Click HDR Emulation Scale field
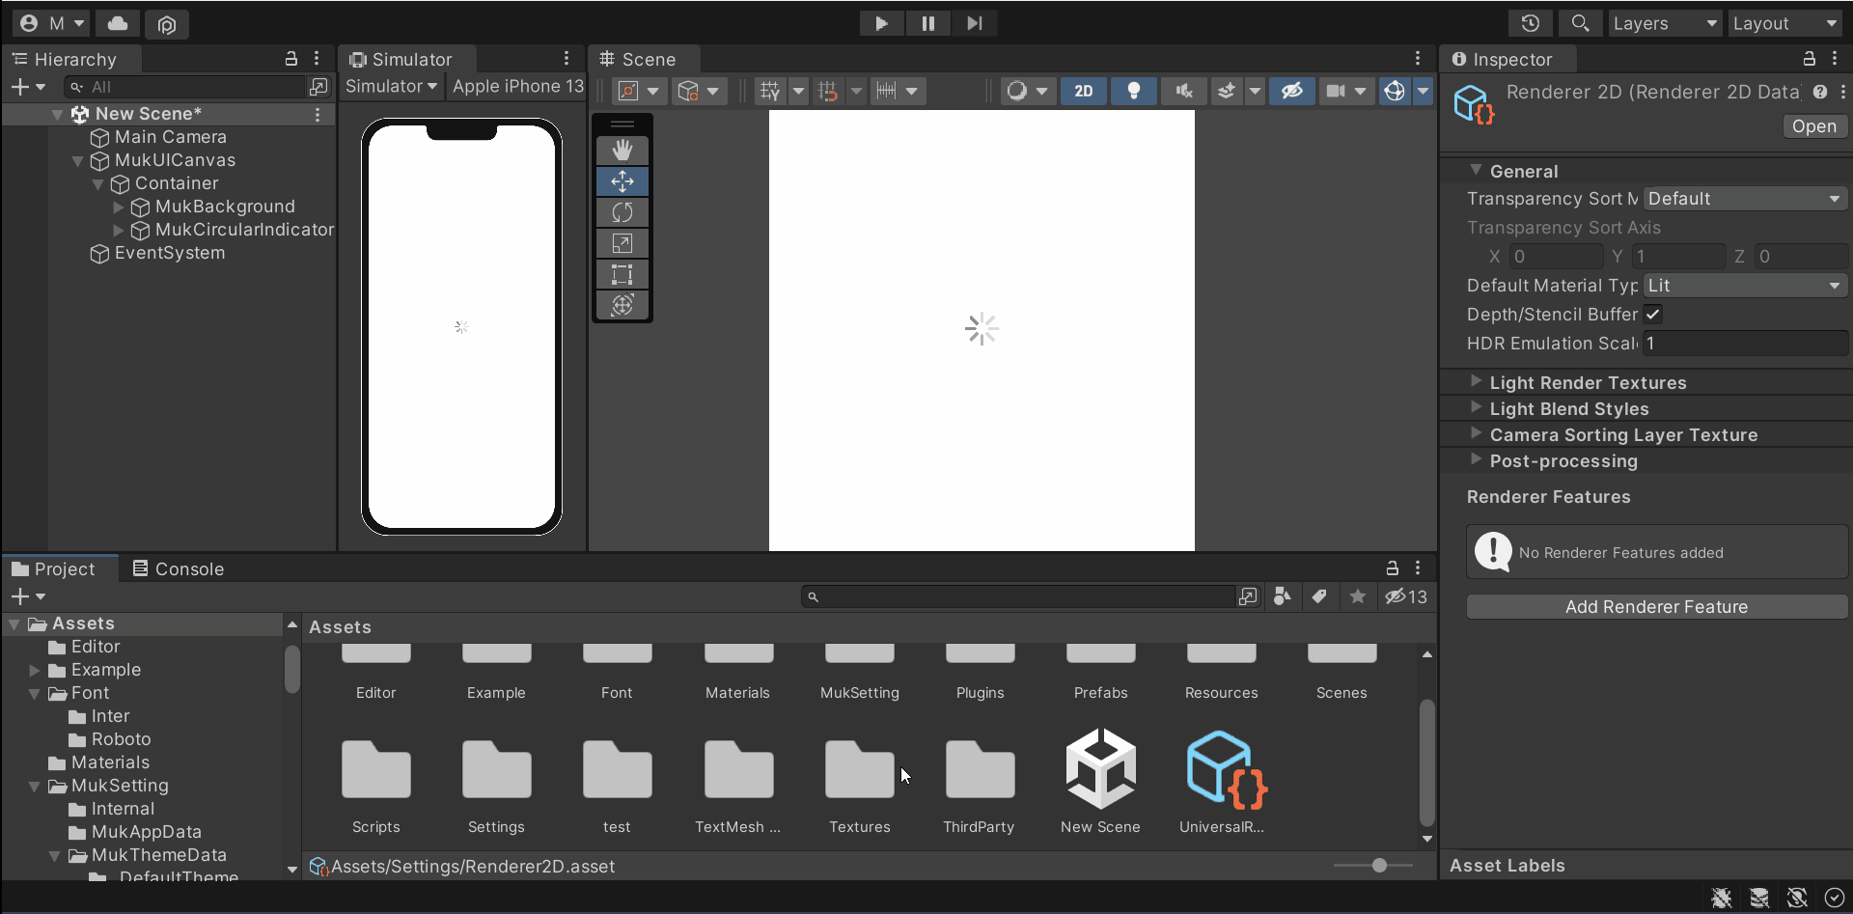The height and width of the screenshot is (914, 1853). [x=1745, y=343]
